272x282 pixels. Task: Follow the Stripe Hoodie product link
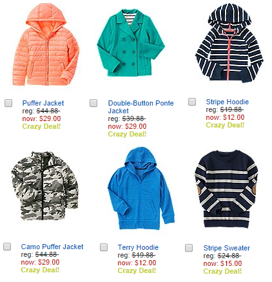pos(228,102)
